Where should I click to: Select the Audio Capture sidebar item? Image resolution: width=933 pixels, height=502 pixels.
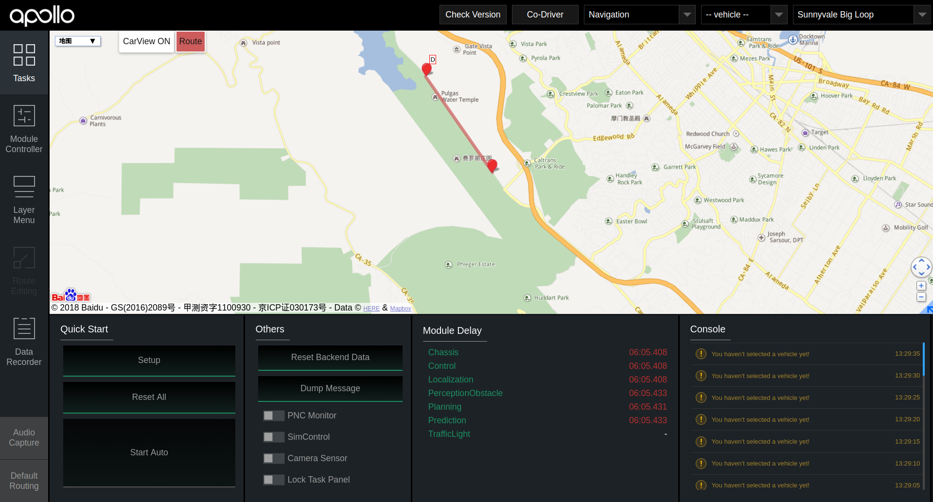click(24, 437)
